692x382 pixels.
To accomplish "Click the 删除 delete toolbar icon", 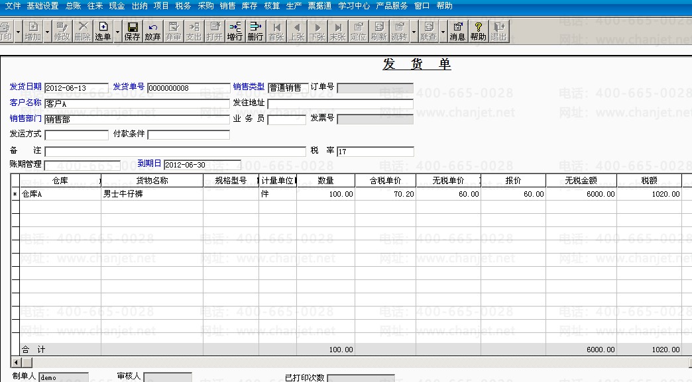I will coord(83,31).
